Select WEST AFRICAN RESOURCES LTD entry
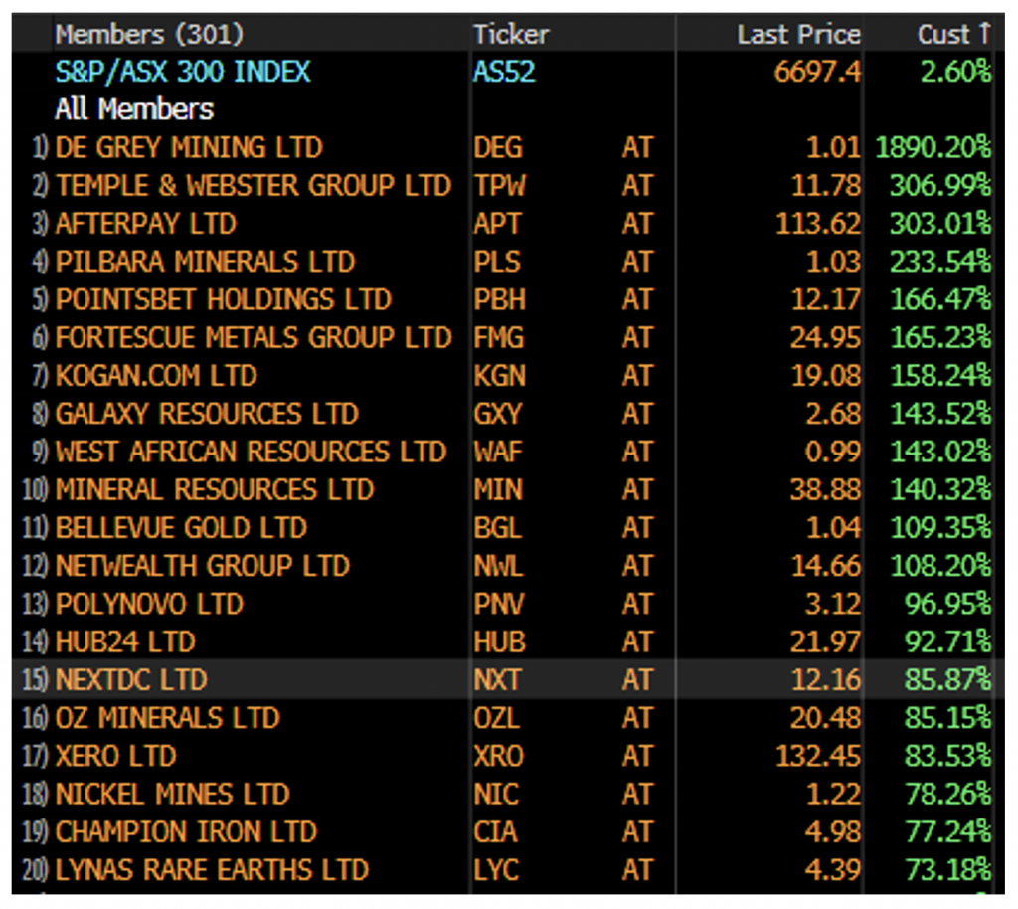 tap(252, 452)
